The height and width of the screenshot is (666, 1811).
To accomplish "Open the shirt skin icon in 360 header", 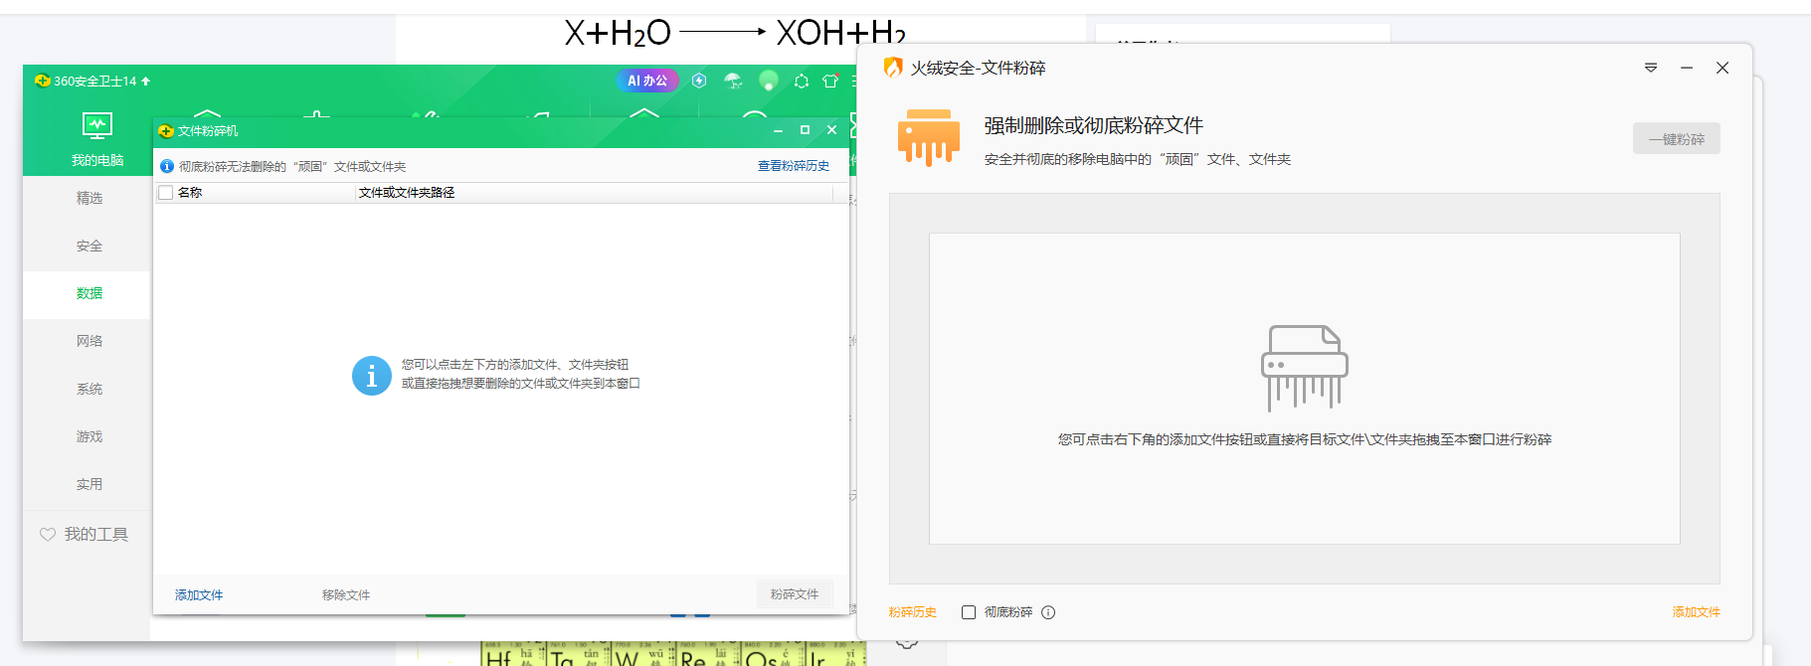I will click(x=830, y=81).
